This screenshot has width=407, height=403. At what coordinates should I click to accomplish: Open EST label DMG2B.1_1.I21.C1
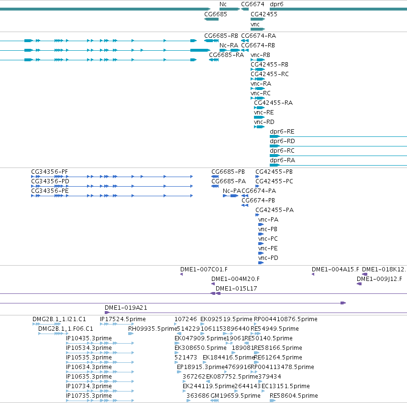[59, 319]
